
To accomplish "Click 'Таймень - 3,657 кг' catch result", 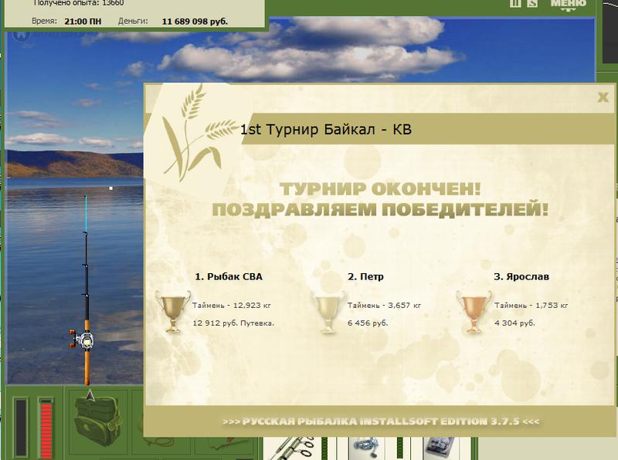I will [x=384, y=305].
